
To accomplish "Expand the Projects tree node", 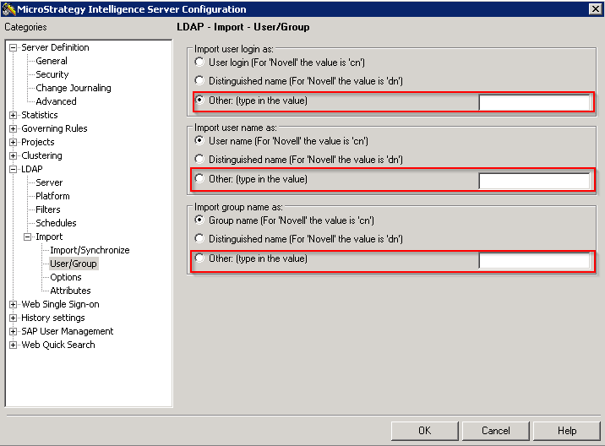I will [14, 143].
